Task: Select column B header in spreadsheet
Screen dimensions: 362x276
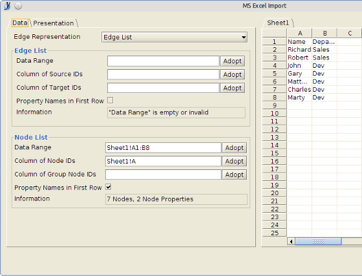Action: click(325, 33)
